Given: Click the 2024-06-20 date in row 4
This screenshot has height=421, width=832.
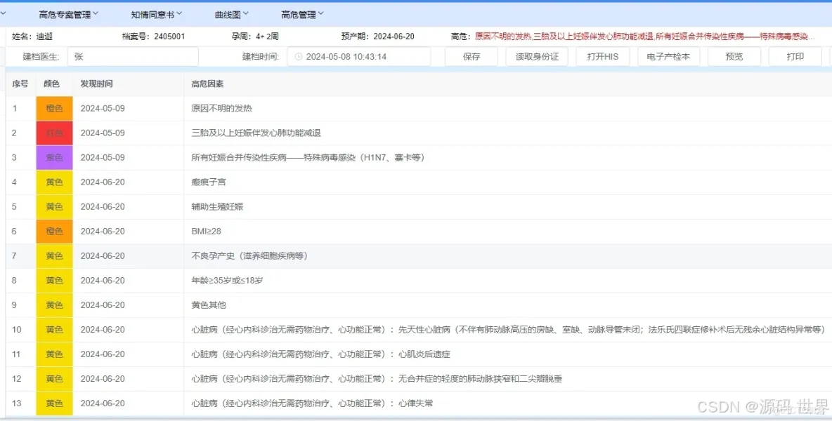Looking at the screenshot, I should tap(103, 182).
